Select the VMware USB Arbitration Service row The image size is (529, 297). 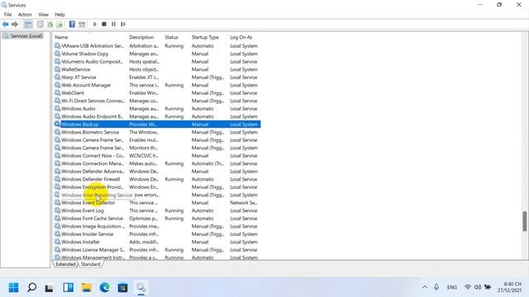click(157, 46)
